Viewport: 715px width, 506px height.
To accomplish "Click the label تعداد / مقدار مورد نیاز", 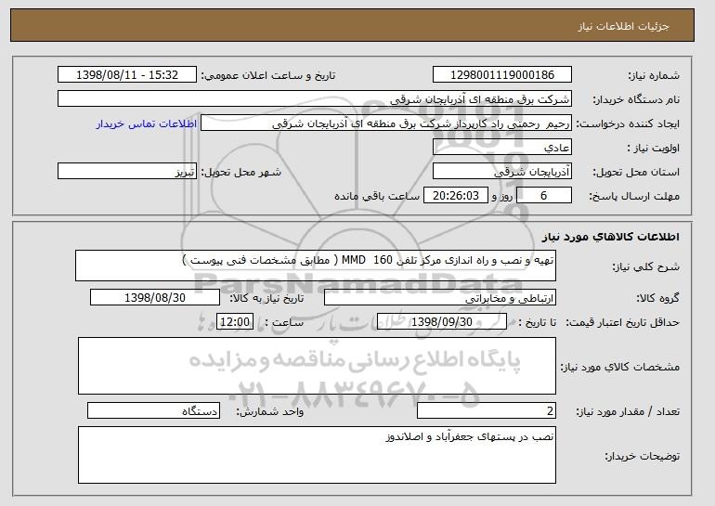I will point(628,411).
